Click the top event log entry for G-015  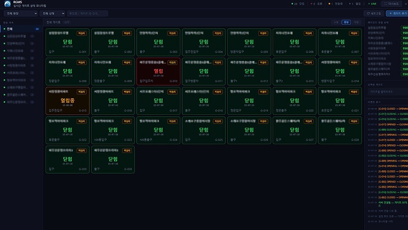(388, 109)
